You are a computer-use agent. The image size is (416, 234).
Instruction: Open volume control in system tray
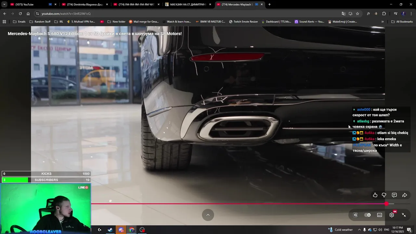coord(380,230)
